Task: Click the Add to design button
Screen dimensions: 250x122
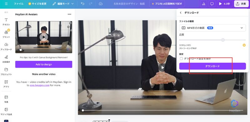Action: [44, 64]
